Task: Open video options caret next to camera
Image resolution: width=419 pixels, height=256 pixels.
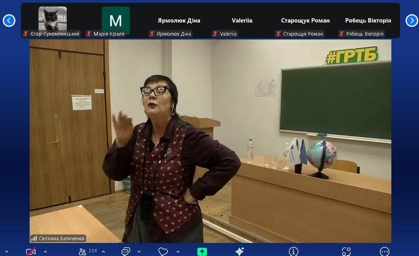Action: (x=45, y=252)
